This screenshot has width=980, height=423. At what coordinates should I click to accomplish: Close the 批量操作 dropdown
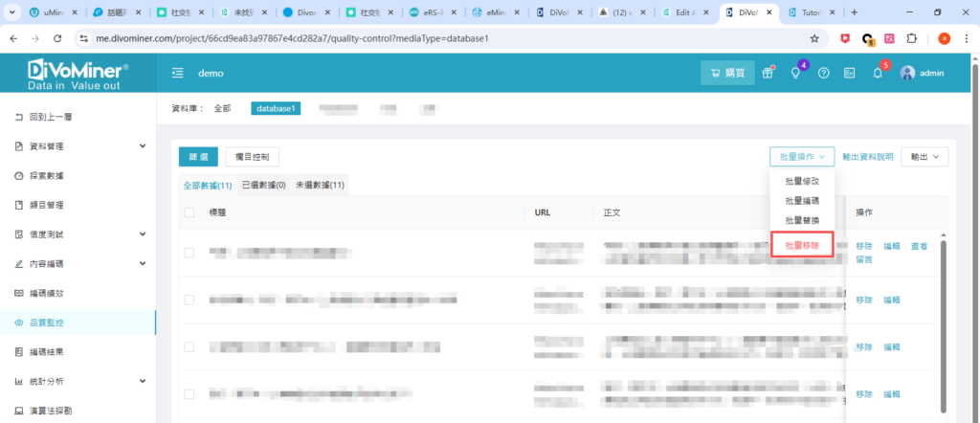point(802,157)
